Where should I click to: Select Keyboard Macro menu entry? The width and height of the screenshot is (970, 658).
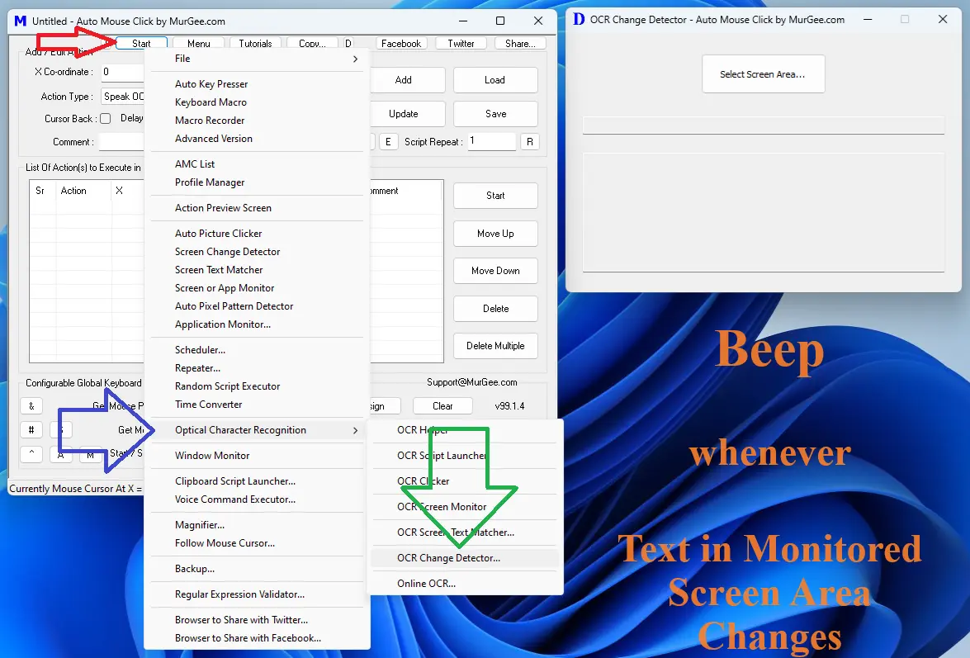click(x=257, y=102)
